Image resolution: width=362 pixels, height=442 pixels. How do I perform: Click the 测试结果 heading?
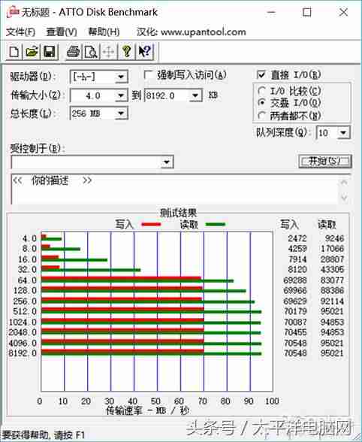pos(178,213)
